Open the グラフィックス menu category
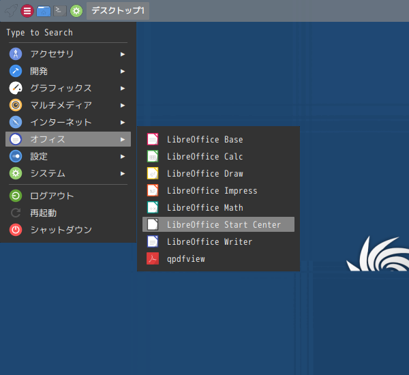The height and width of the screenshot is (375, 409). click(68, 88)
